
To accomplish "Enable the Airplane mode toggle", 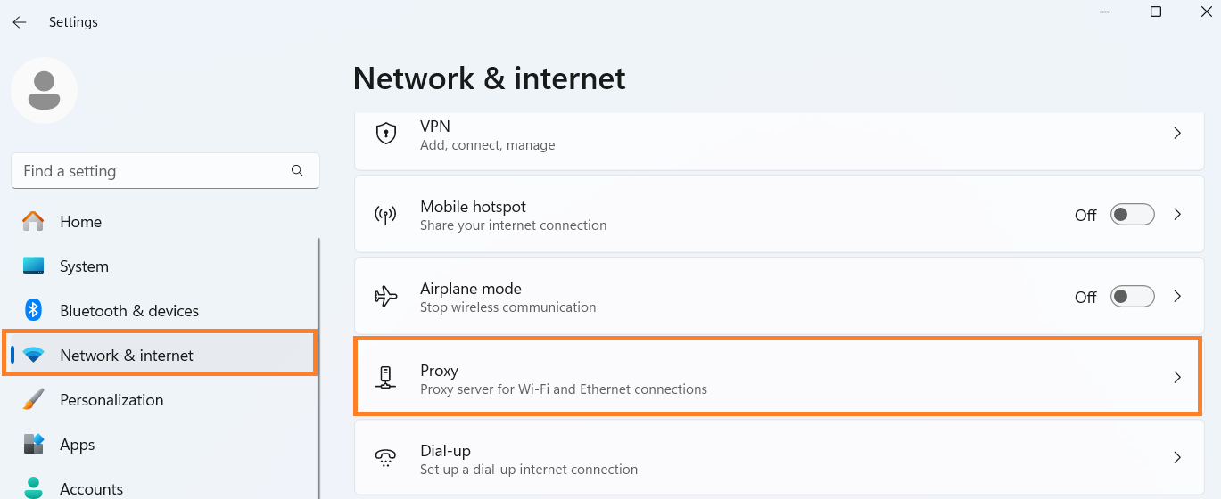I will click(x=1132, y=297).
